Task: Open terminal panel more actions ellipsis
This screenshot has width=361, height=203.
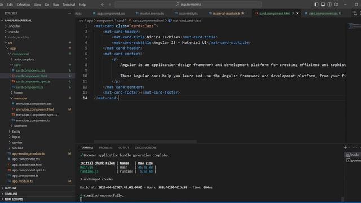Action: [x=355, y=148]
